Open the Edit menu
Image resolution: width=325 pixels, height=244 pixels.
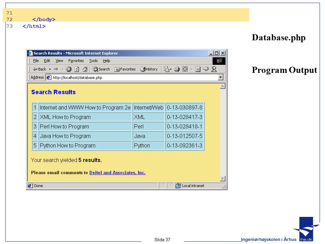47,61
